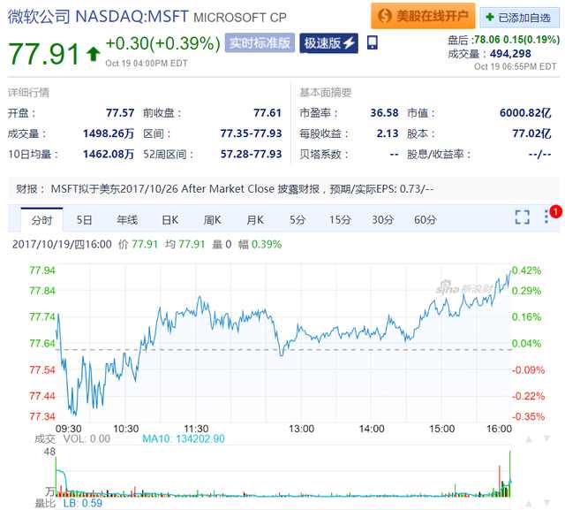Click the up arrow beside the 量比 chart
The height and width of the screenshot is (510, 565).
529,503
